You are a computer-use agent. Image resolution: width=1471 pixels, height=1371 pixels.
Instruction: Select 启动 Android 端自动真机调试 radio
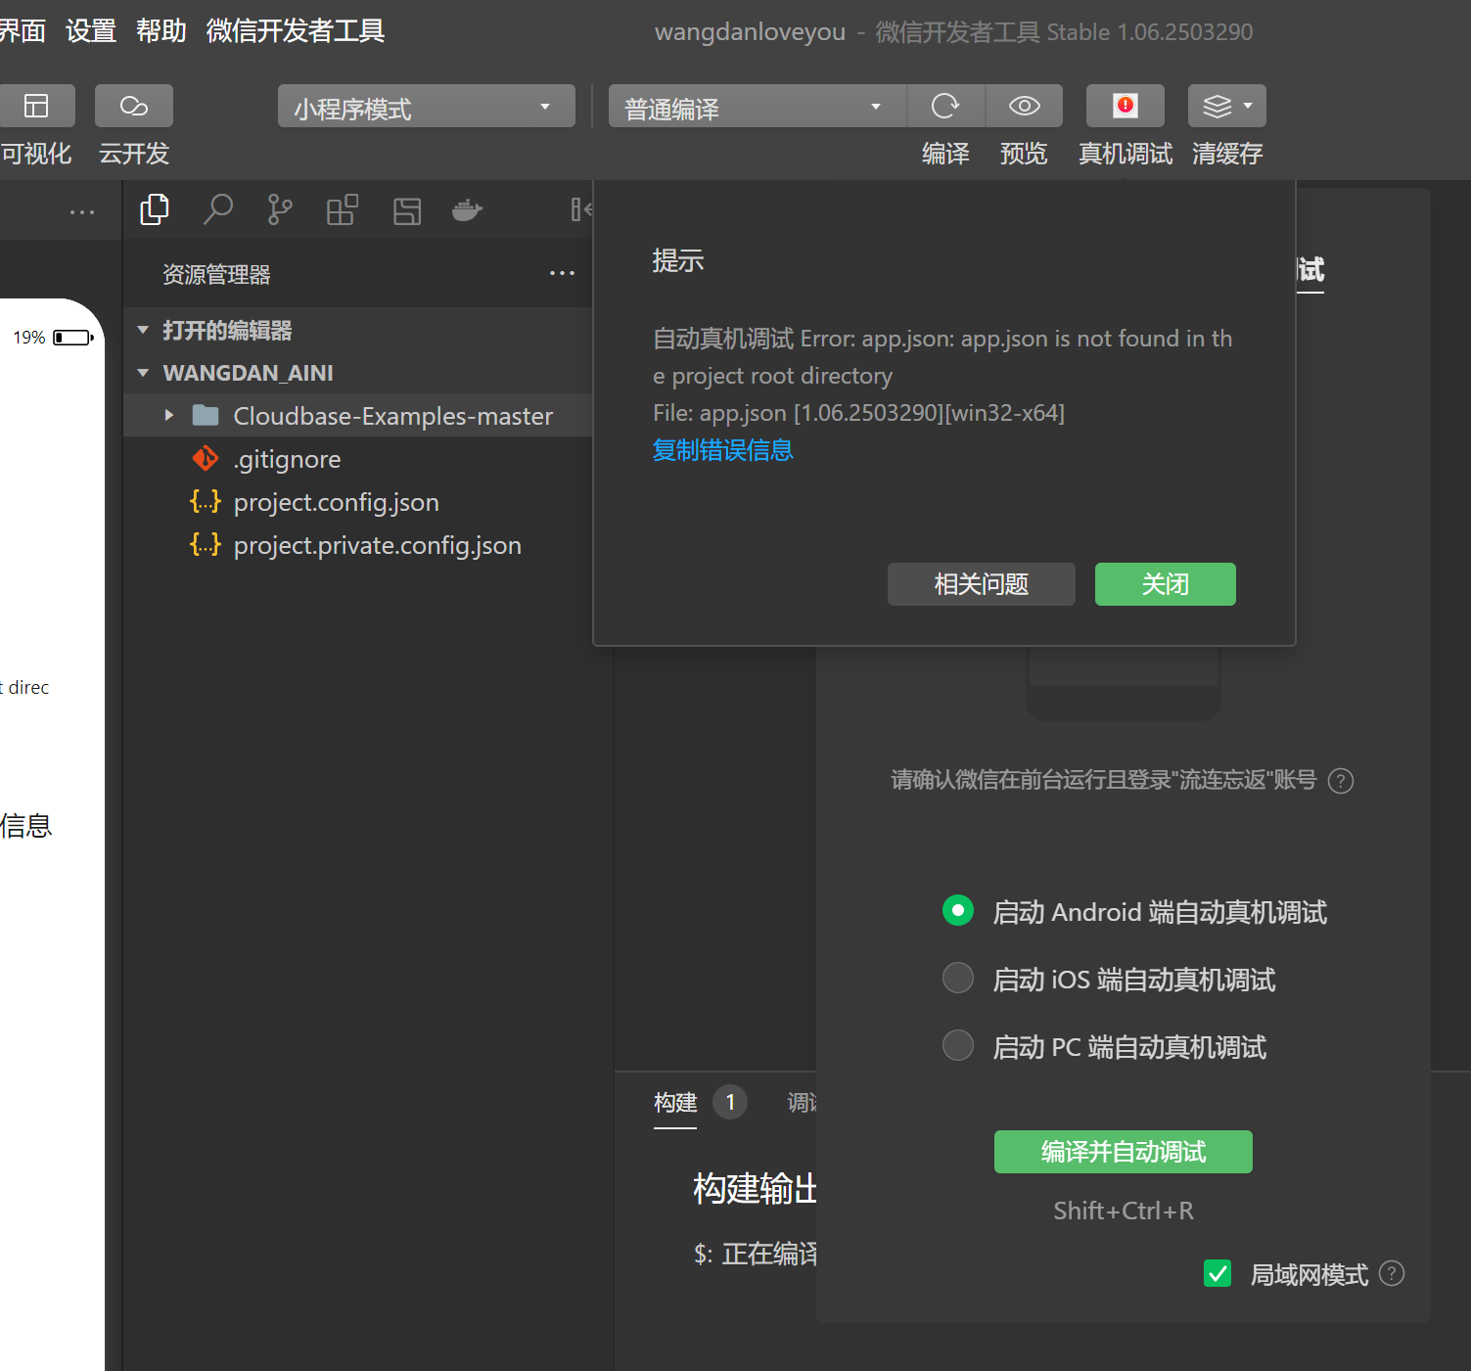(958, 910)
